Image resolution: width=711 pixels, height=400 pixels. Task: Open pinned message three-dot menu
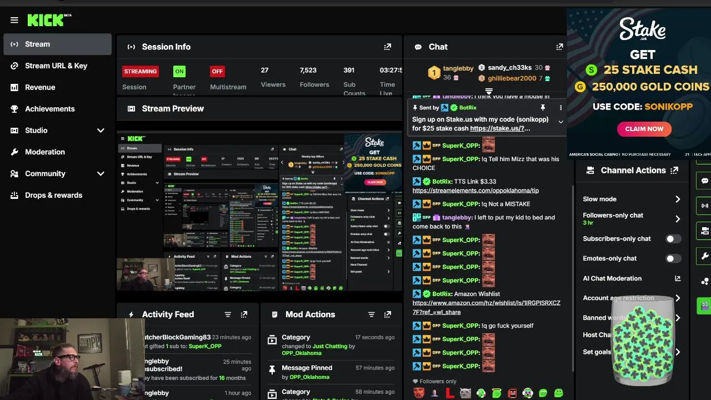[x=560, y=108]
